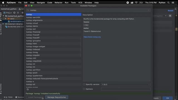Image resolution: width=178 pixels, height=100 pixels.
Task: Open macOS Spotlight search icon
Action: pyautogui.click(x=168, y=2)
